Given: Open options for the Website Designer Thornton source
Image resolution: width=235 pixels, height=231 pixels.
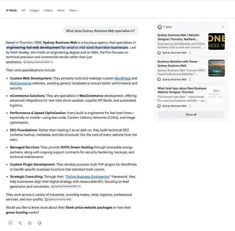Looking at the screenshot, I should point(190,53).
